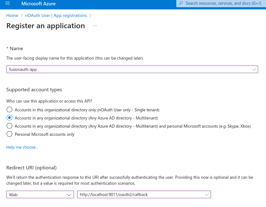
Task: Click the Microsoft Azure title
Action: pos(38,3)
